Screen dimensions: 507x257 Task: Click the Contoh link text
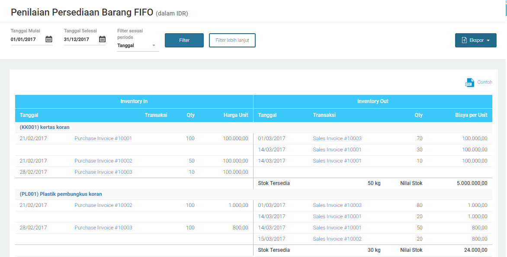[485, 82]
